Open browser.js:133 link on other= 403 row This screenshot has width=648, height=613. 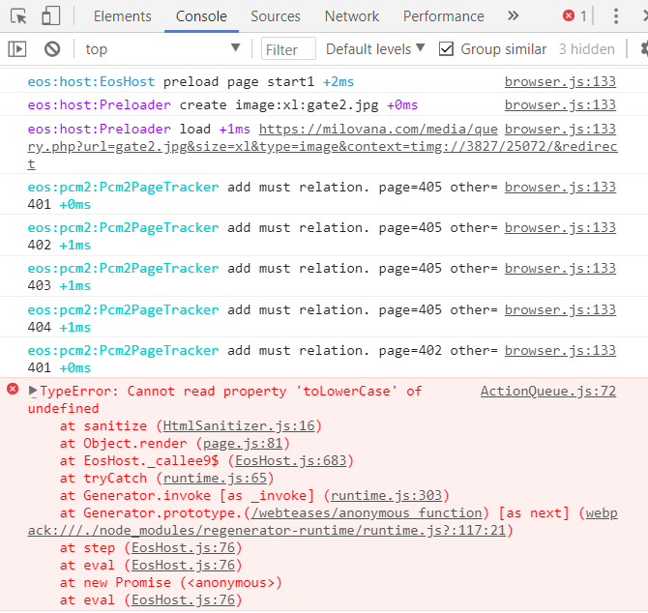pos(560,268)
